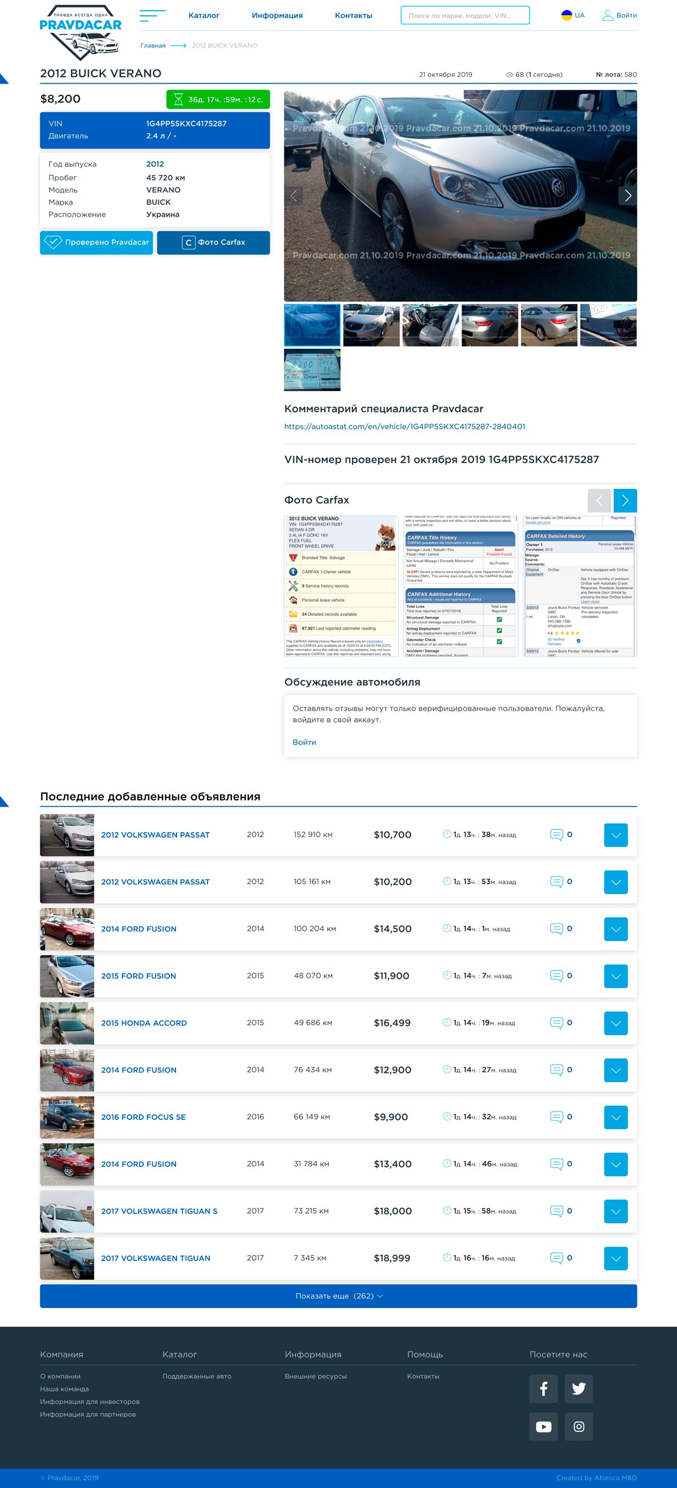
Task: Expand the 2017 Volkswagen Tiguan $18,999 listing
Action: pyautogui.click(x=616, y=1259)
